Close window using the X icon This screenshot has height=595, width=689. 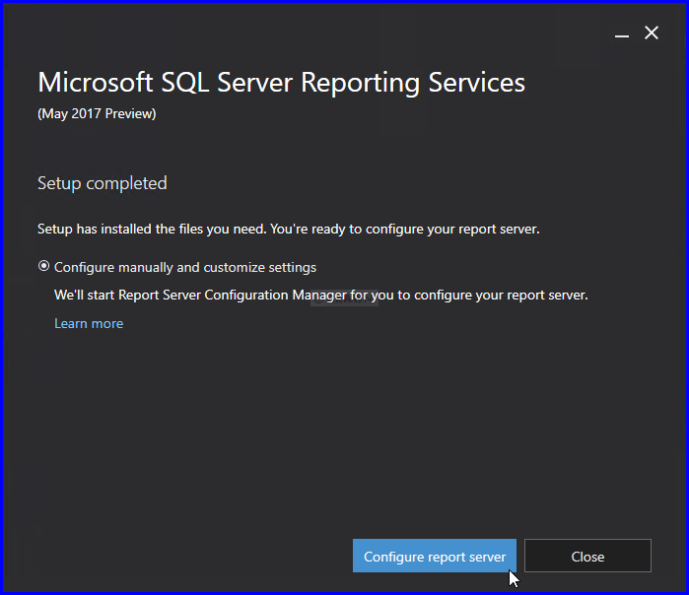point(652,33)
